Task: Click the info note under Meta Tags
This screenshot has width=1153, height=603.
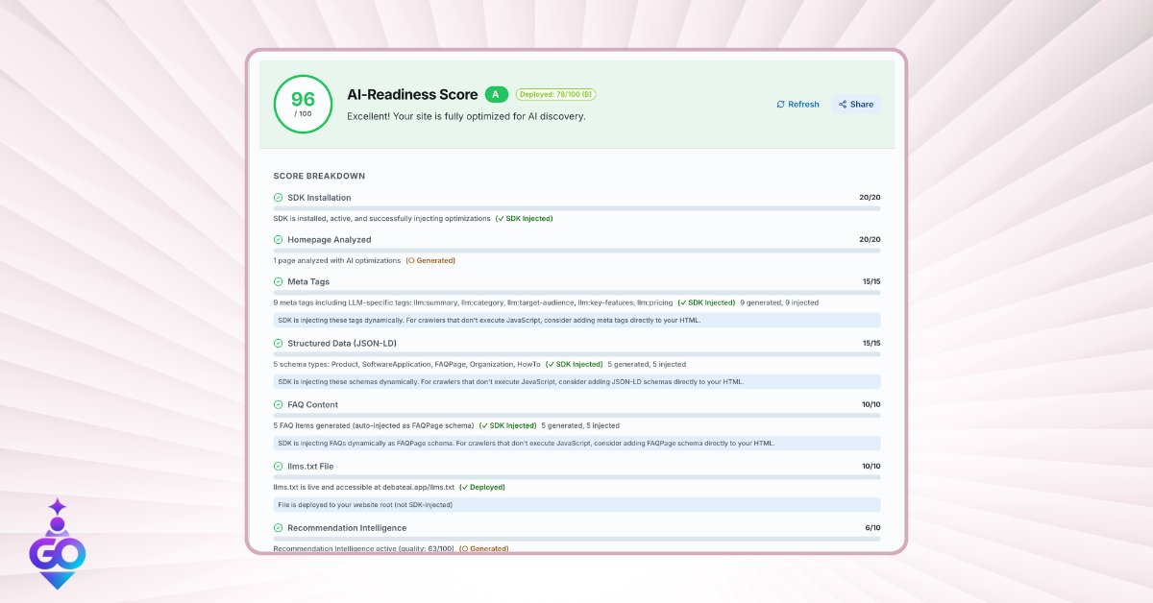Action: [576, 320]
